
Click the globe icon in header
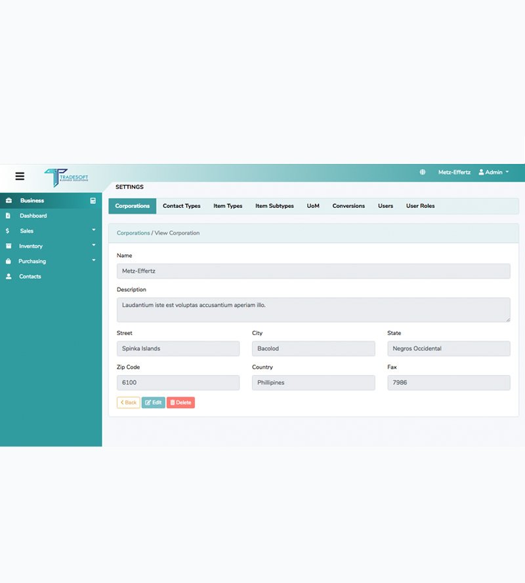tap(423, 172)
